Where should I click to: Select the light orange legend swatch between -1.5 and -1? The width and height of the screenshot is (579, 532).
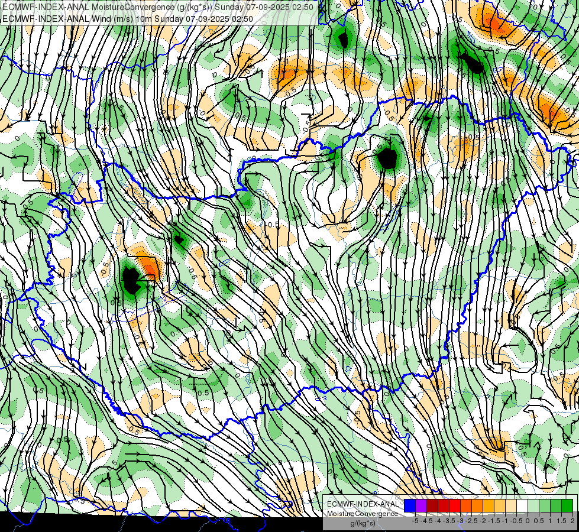coord(500,506)
